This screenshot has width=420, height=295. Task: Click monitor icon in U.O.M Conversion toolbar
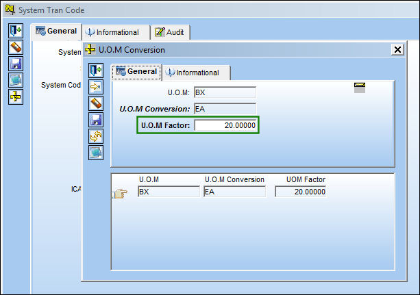click(x=96, y=153)
